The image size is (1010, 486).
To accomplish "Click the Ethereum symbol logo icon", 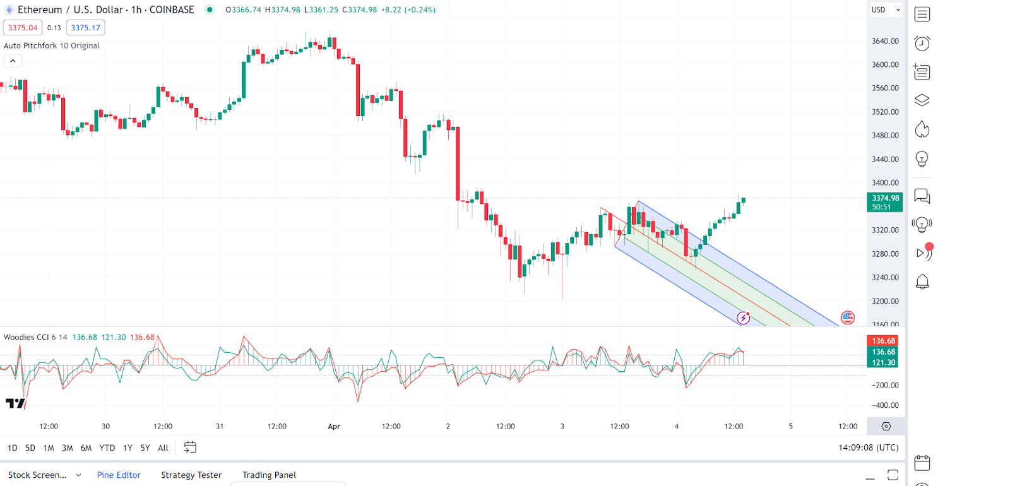I will point(9,9).
